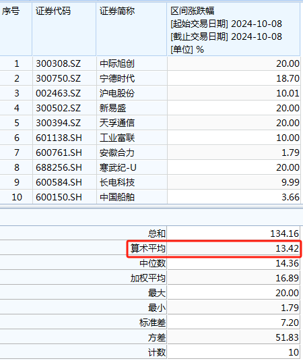The width and height of the screenshot is (303, 361).
Task: Select the 沪电股份 row value 10.01
Action: coord(288,93)
